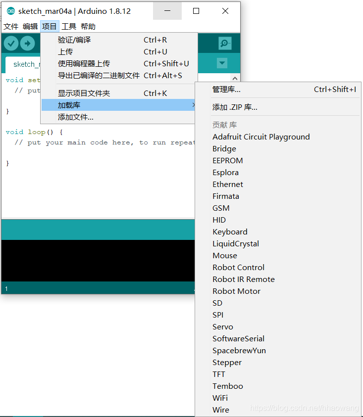Open the 文件 menu
This screenshot has height=417, width=363.
pyautogui.click(x=11, y=27)
